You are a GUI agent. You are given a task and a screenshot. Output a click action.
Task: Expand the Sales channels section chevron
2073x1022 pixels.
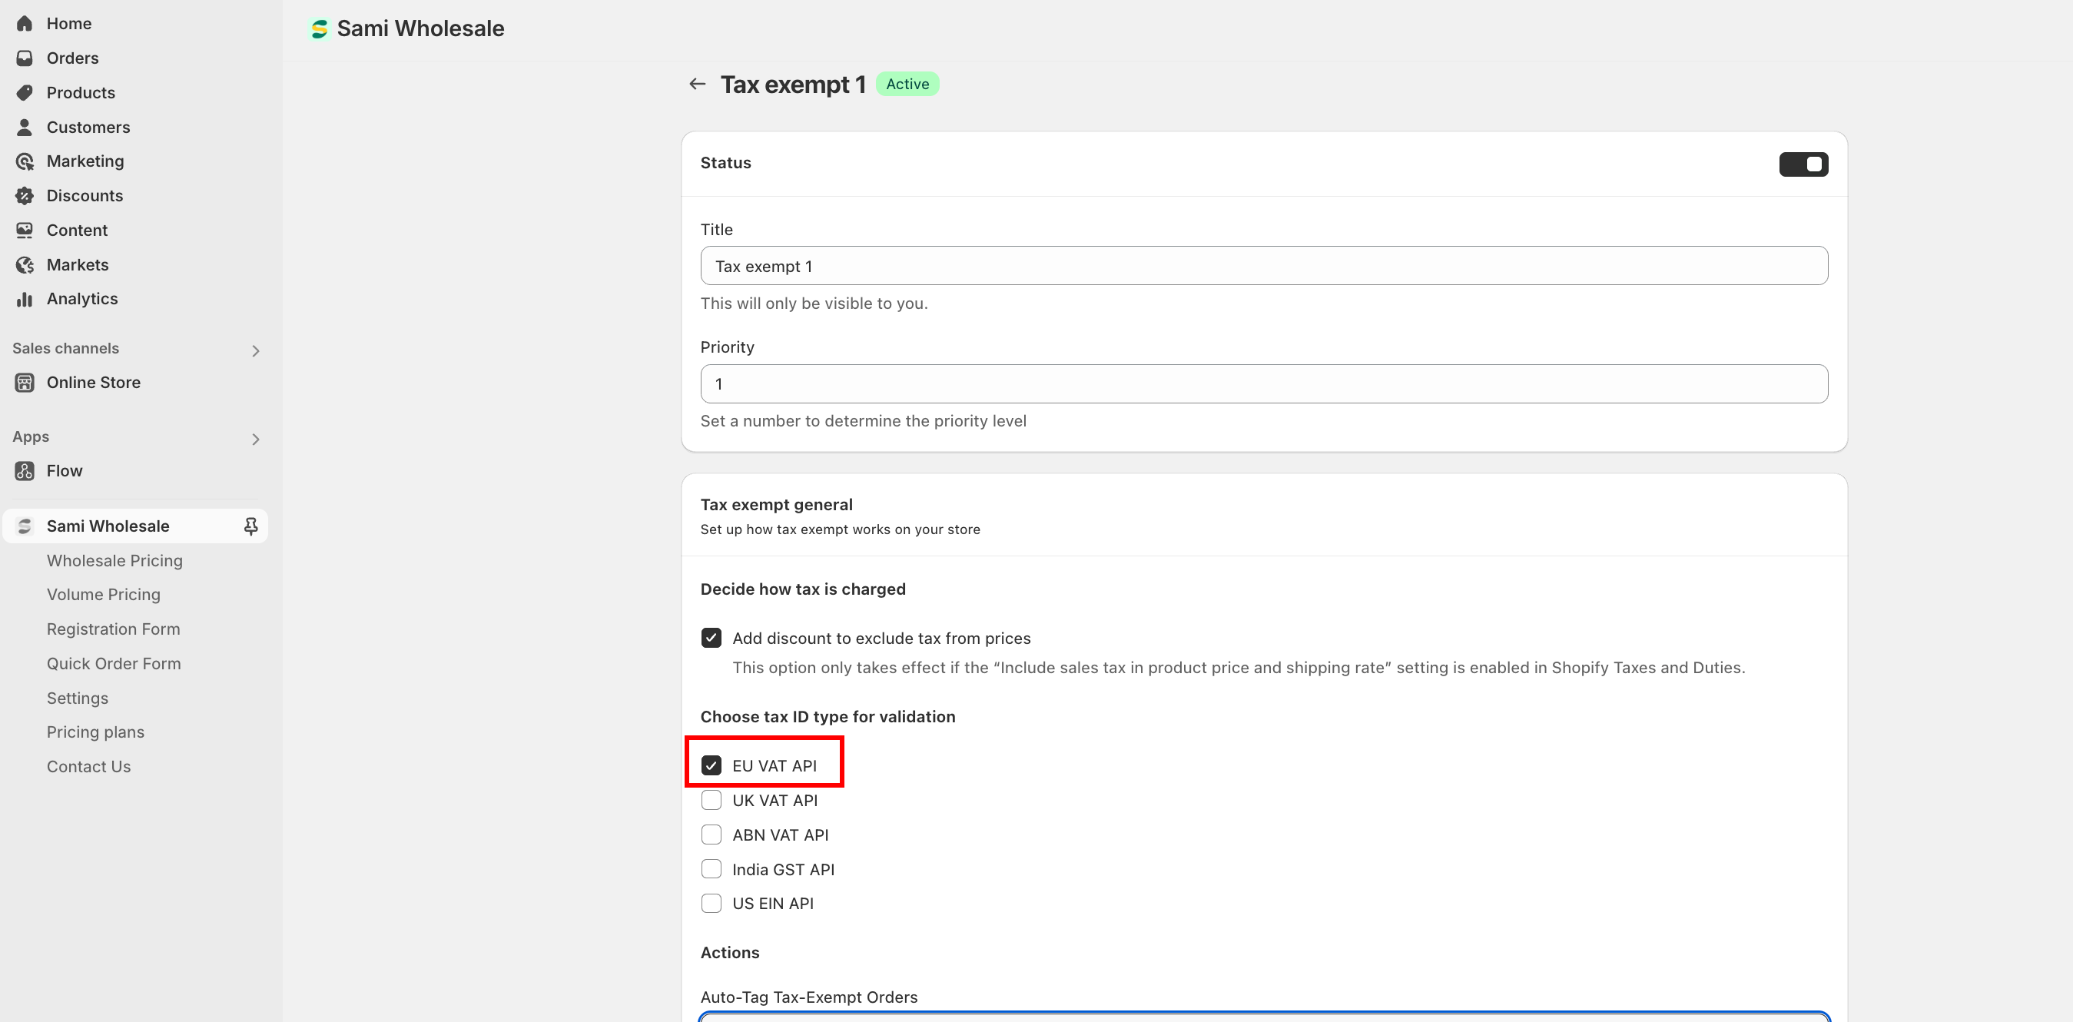tap(255, 351)
